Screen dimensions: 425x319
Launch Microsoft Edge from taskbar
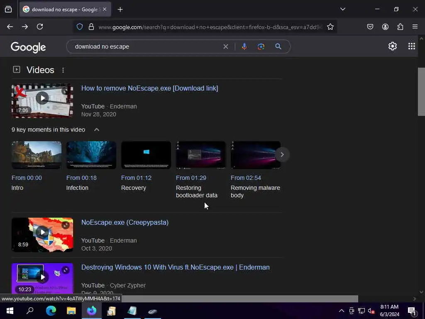[x=51, y=311]
